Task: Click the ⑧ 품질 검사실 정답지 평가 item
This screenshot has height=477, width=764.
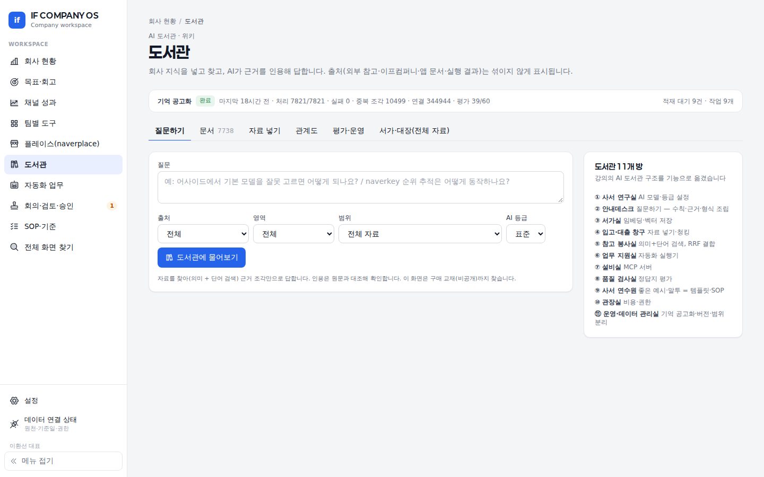Action: (x=633, y=279)
